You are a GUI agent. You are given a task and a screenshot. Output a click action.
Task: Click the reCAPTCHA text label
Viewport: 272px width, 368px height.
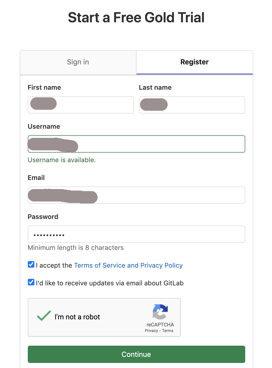point(160,325)
